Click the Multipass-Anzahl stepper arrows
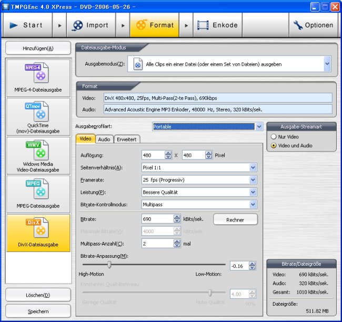The height and width of the screenshot is (322, 342). (177, 244)
